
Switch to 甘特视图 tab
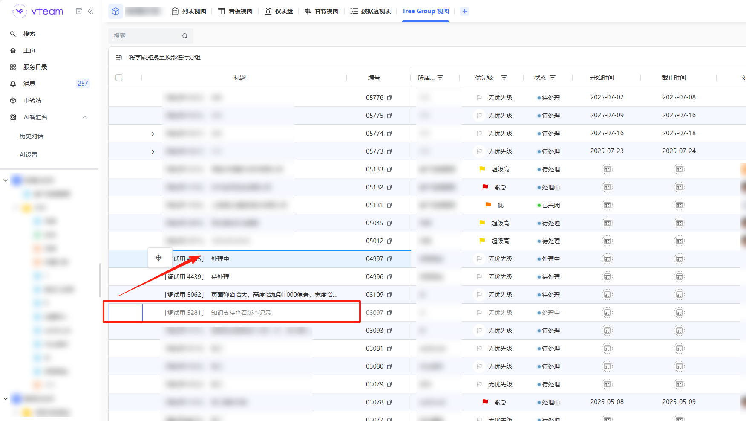click(322, 11)
